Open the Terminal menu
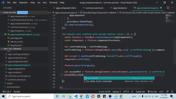176x99 pixels. click(x=53, y=2)
